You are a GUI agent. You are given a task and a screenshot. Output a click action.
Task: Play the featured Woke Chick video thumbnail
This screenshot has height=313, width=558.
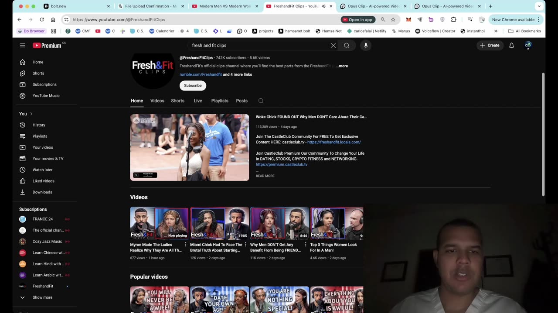coord(190,147)
